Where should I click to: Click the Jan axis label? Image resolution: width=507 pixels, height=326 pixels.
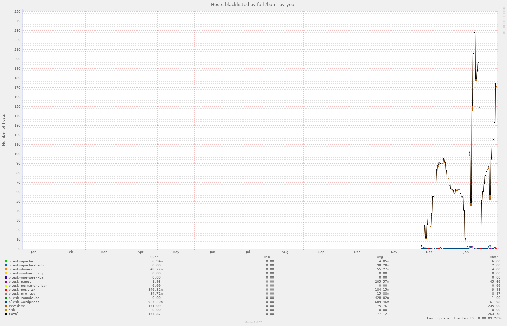[x=34, y=252]
